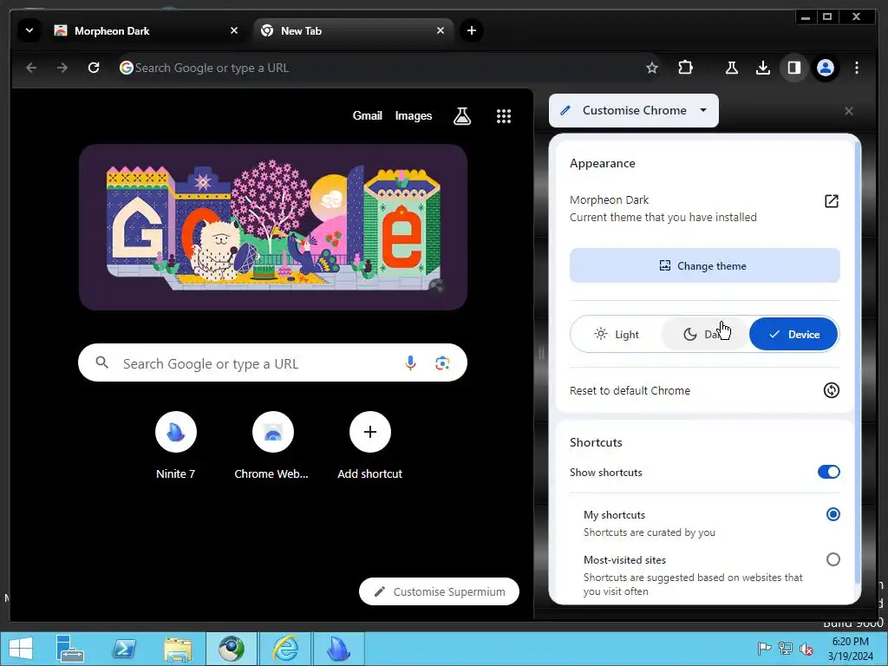The width and height of the screenshot is (888, 666).
Task: Open Internet Explorer from the taskbar
Action: [x=285, y=649]
